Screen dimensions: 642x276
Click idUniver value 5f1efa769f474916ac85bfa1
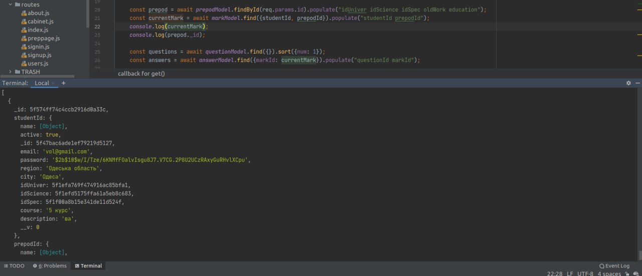(91, 185)
